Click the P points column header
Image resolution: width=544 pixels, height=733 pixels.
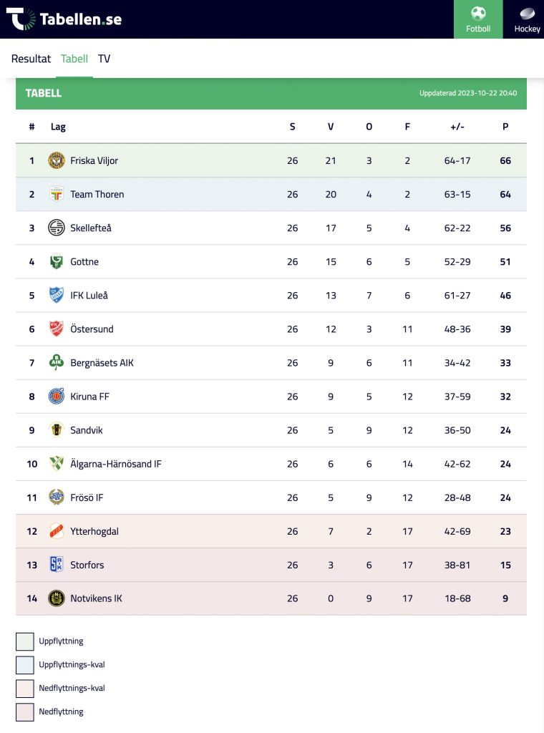click(x=505, y=126)
